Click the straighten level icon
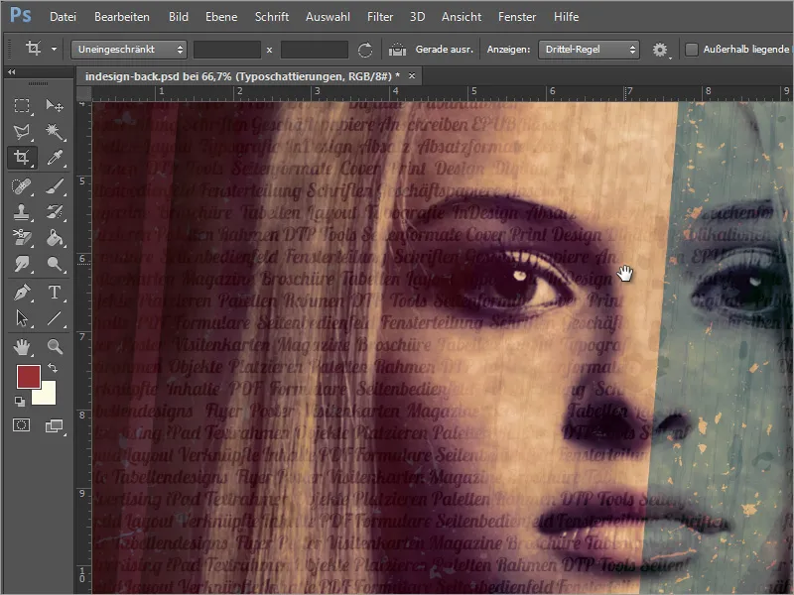This screenshot has height=595, width=794. [398, 50]
